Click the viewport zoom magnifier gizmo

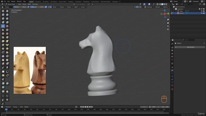tap(168, 20)
